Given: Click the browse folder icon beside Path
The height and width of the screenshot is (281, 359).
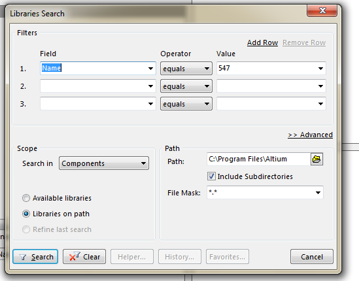Looking at the screenshot, I should [x=316, y=159].
